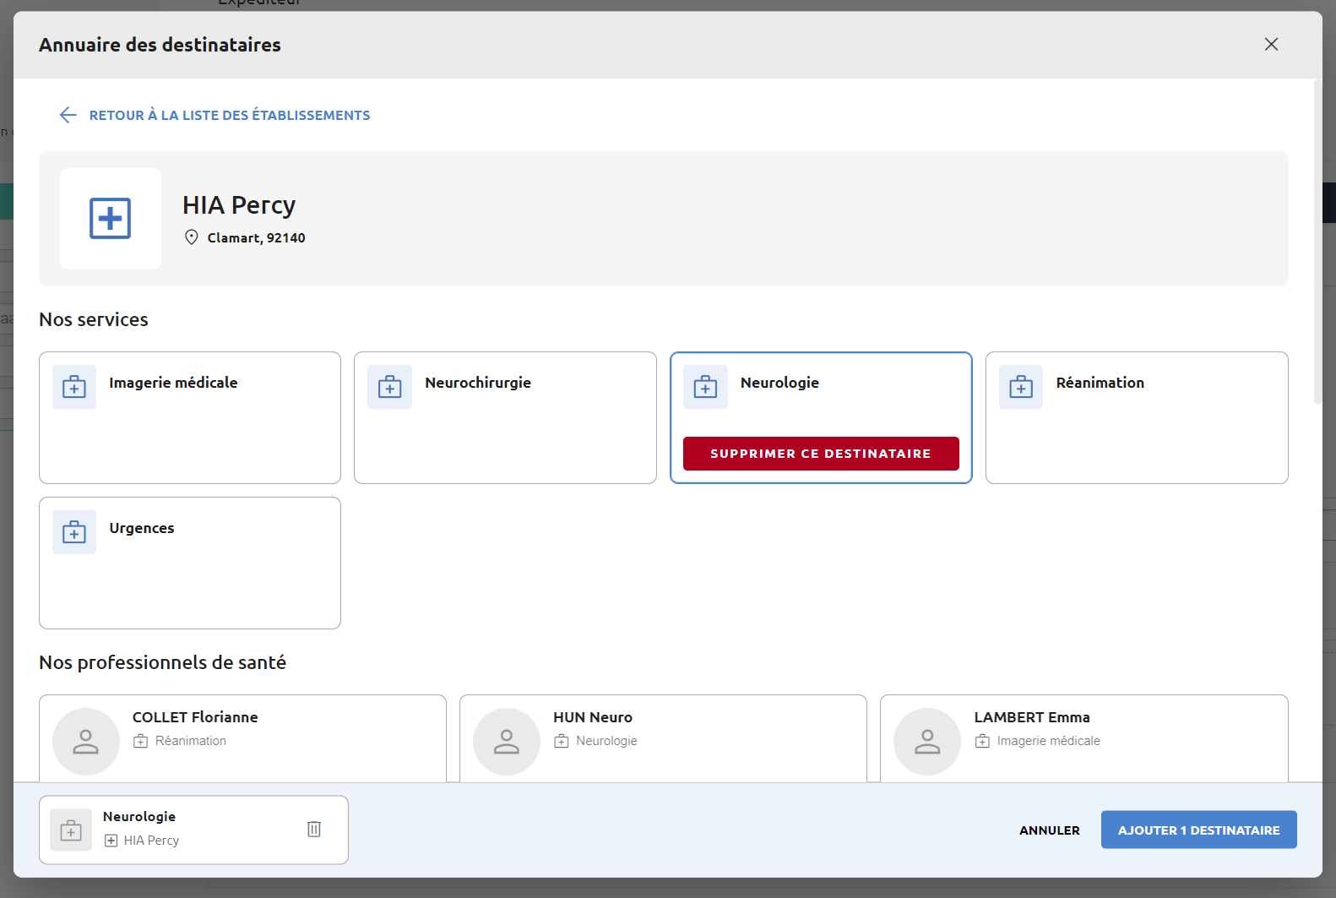The height and width of the screenshot is (898, 1336).
Task: Click the location pin icon near Clamart
Action: pyautogui.click(x=192, y=237)
